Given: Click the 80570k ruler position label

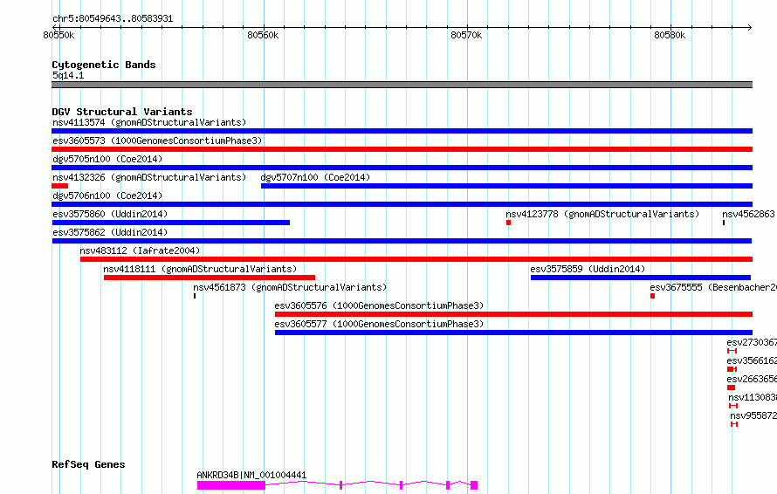Looking at the screenshot, I should coord(466,35).
